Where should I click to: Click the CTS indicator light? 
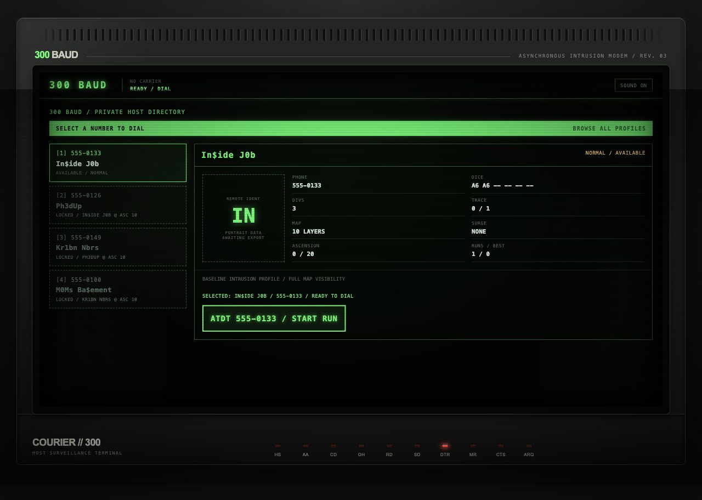click(x=501, y=446)
